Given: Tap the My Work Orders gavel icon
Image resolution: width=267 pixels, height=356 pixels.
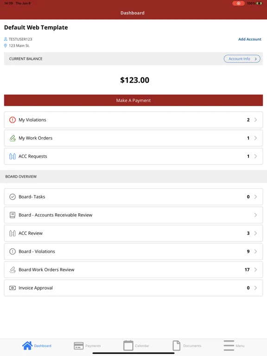Looking at the screenshot, I should [13, 138].
